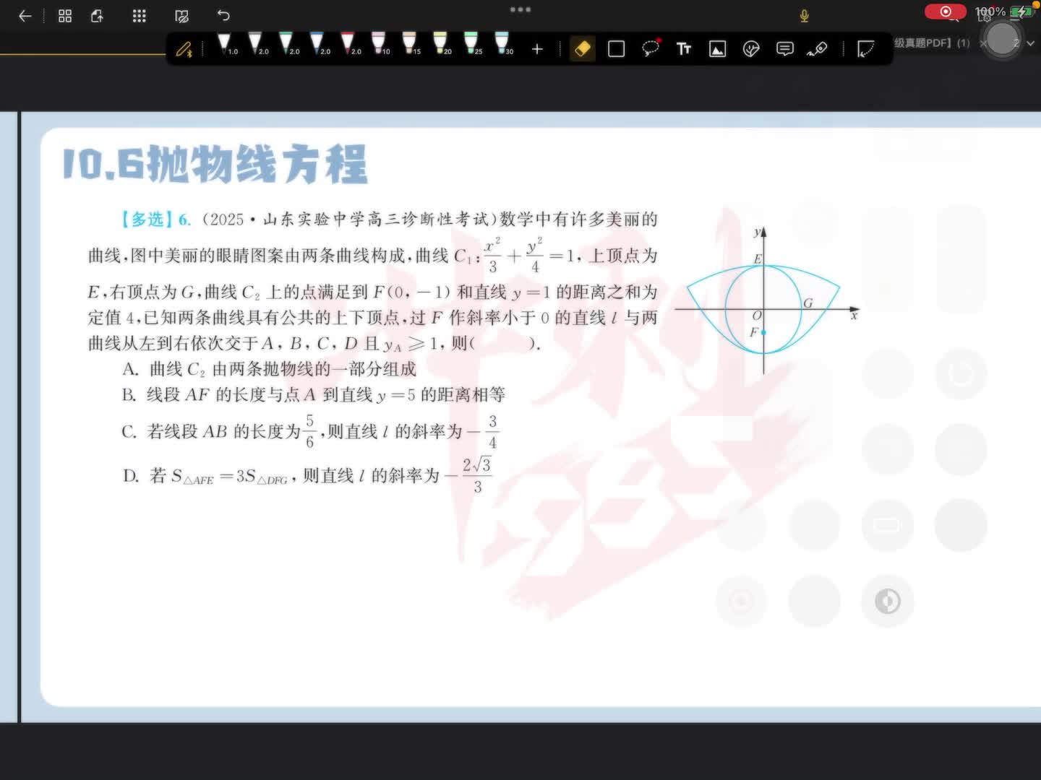
Task: Toggle microphone audio recording
Action: coord(804,16)
